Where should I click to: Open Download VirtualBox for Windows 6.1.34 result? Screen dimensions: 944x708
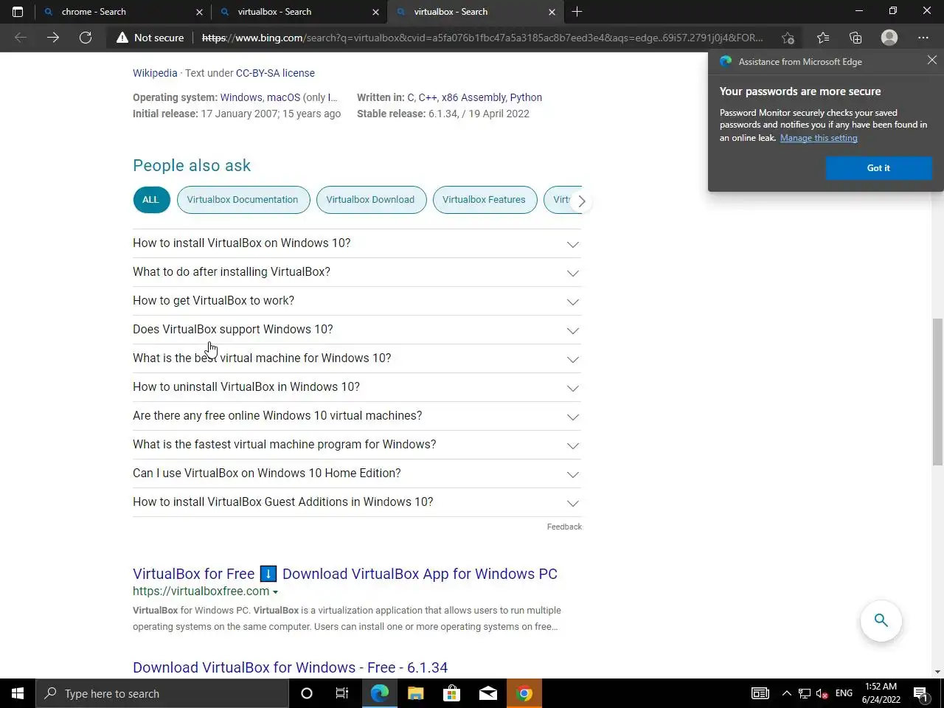coord(290,667)
